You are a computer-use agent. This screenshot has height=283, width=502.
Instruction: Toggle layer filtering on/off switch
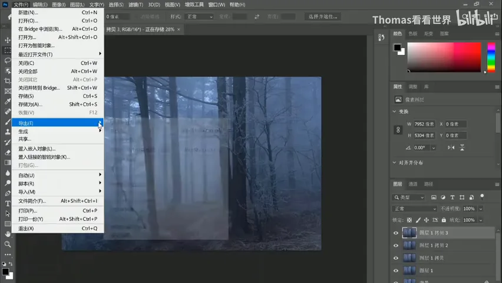(482, 197)
